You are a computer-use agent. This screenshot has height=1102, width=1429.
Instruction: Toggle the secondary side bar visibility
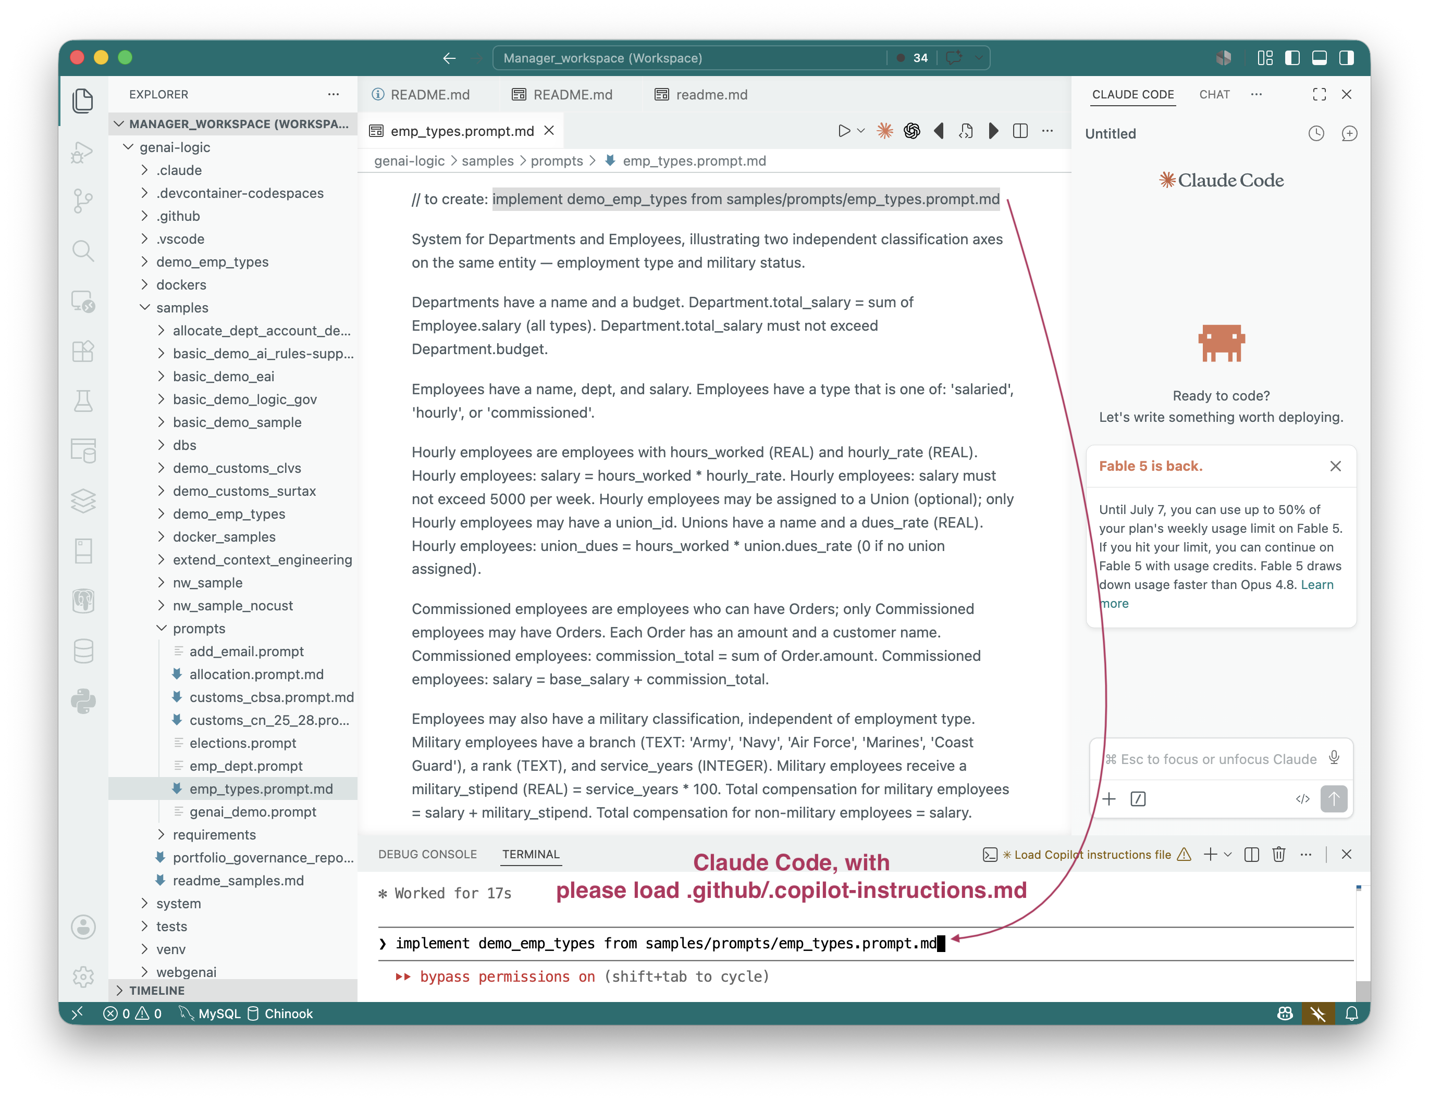coord(1347,58)
